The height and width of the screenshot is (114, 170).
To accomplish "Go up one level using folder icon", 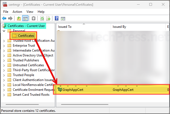I will (x=19, y=18).
